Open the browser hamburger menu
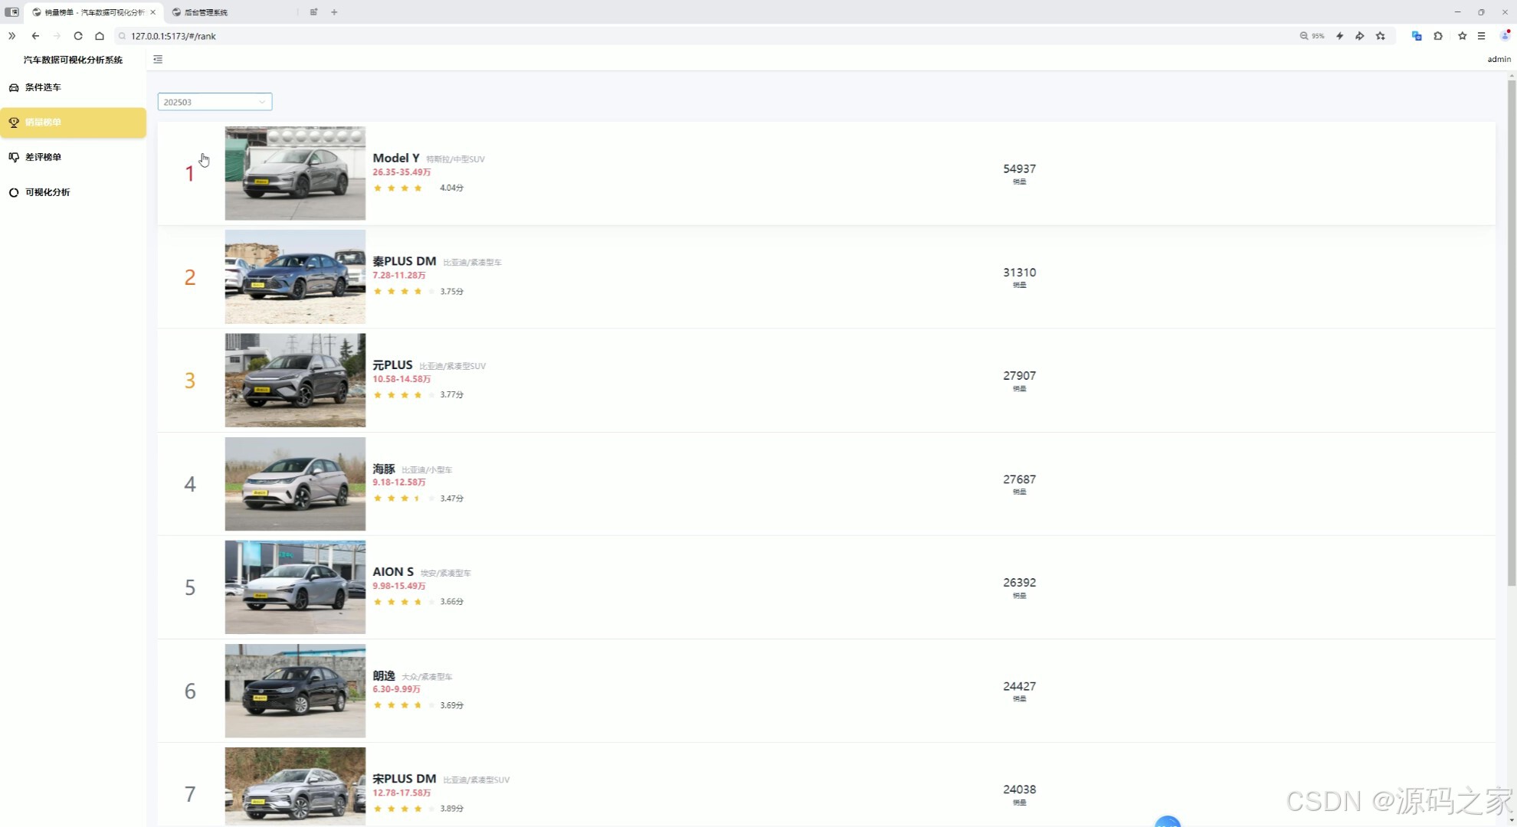The image size is (1517, 827). click(1481, 36)
